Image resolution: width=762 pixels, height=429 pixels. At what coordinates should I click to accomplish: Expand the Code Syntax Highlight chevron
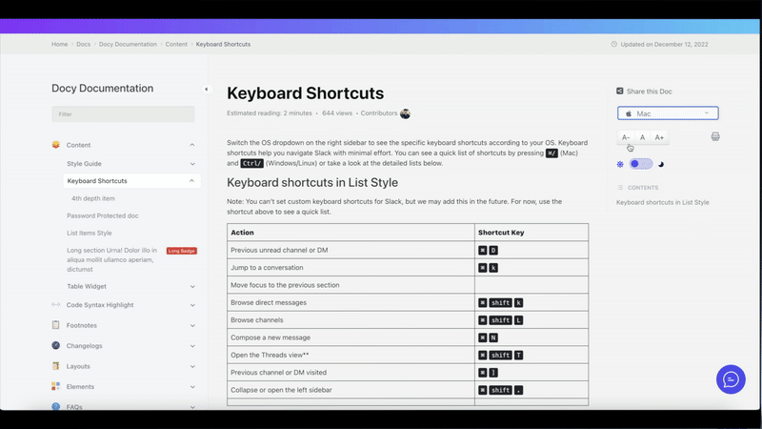point(192,305)
